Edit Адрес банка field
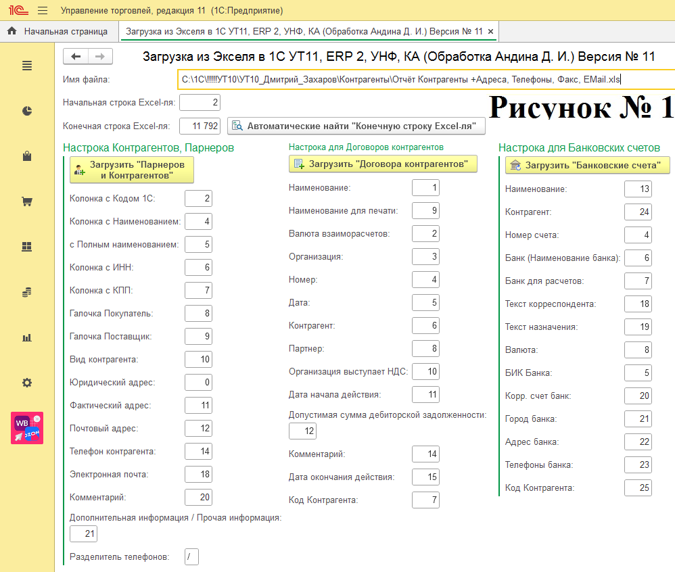The image size is (675, 572). tap(638, 442)
